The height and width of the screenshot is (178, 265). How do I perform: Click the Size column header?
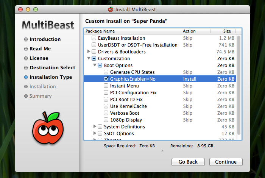[223, 31]
